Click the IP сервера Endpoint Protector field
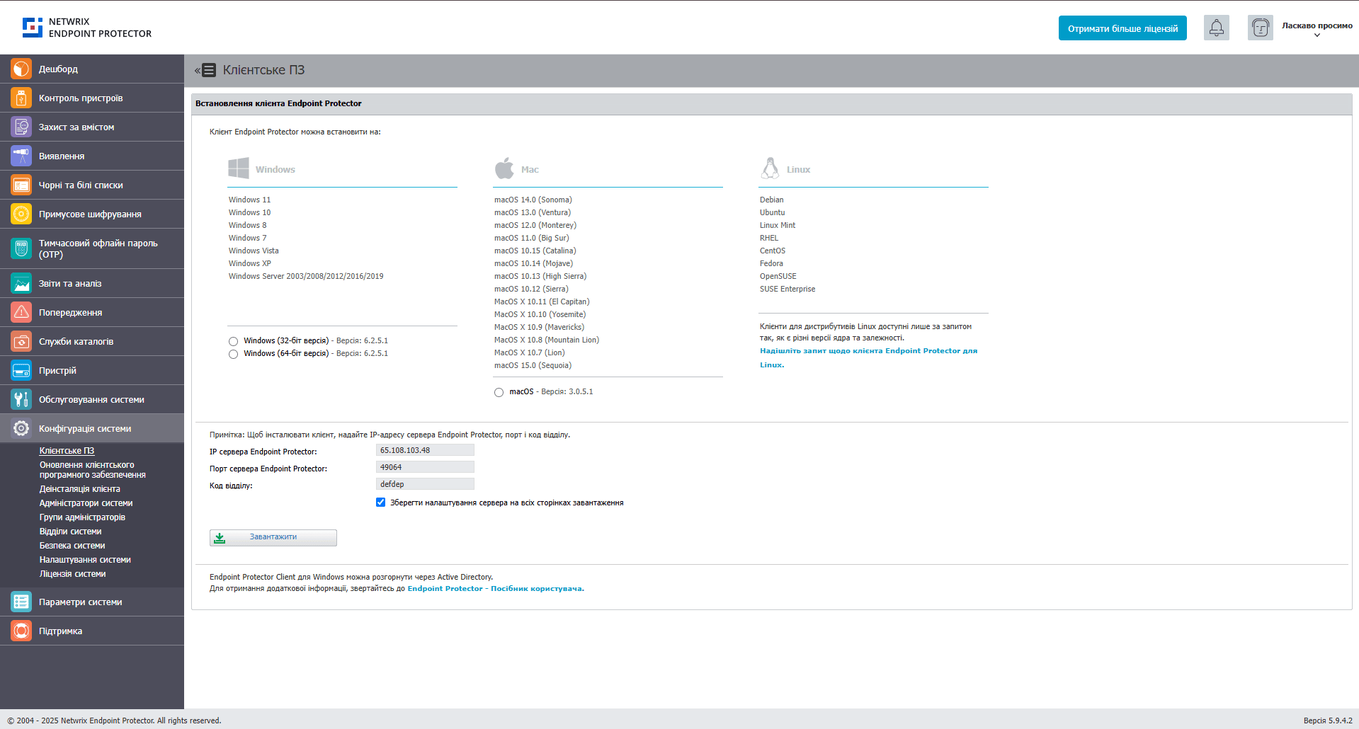 click(x=424, y=449)
